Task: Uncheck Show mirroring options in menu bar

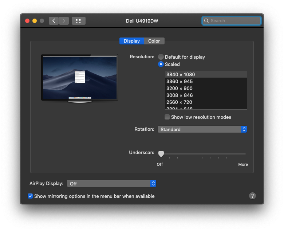Action: [30, 196]
